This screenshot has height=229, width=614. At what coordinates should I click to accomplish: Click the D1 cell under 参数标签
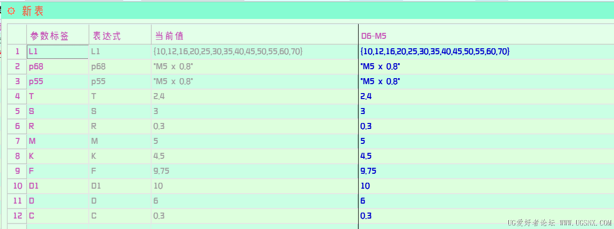click(58, 186)
